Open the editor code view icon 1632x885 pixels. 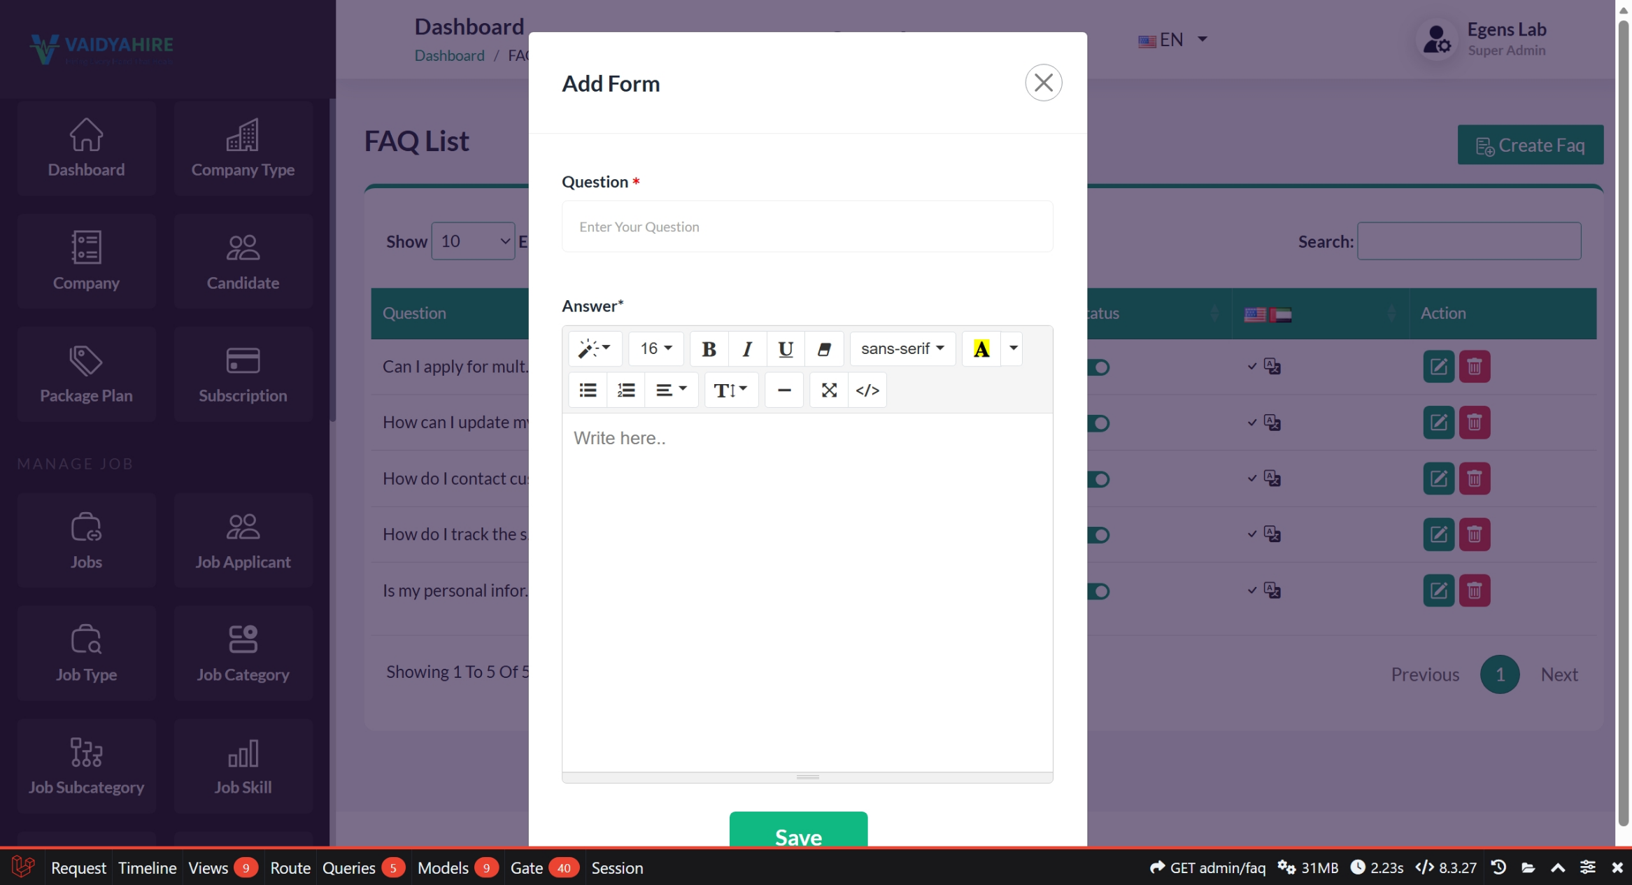867,390
